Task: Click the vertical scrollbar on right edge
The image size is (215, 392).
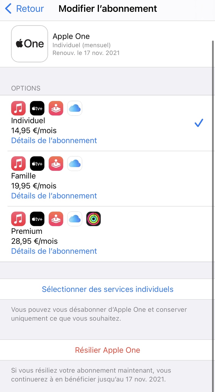Action: coord(213,188)
